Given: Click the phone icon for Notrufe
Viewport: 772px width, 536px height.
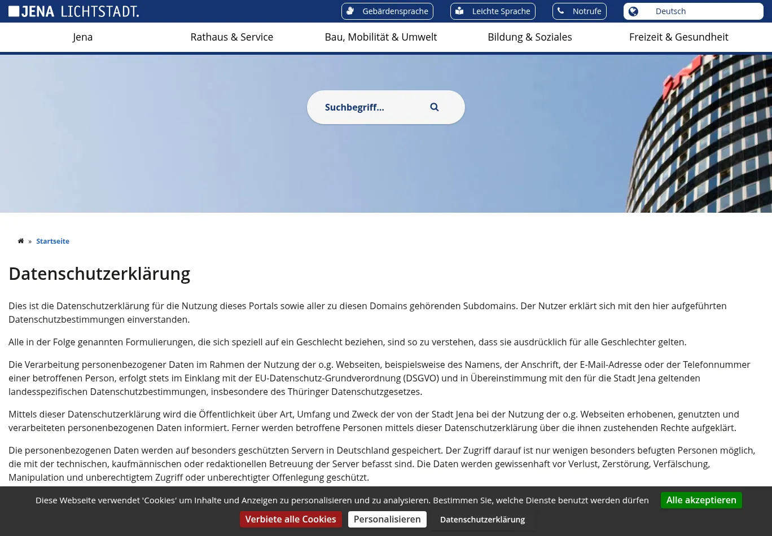Looking at the screenshot, I should (x=560, y=11).
